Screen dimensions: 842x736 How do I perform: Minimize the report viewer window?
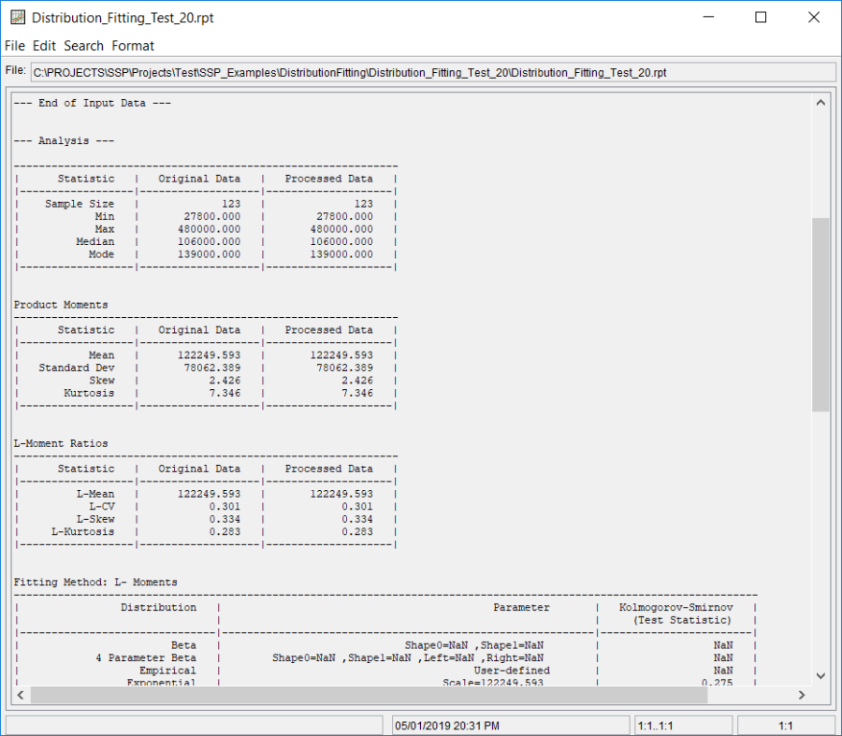707,17
